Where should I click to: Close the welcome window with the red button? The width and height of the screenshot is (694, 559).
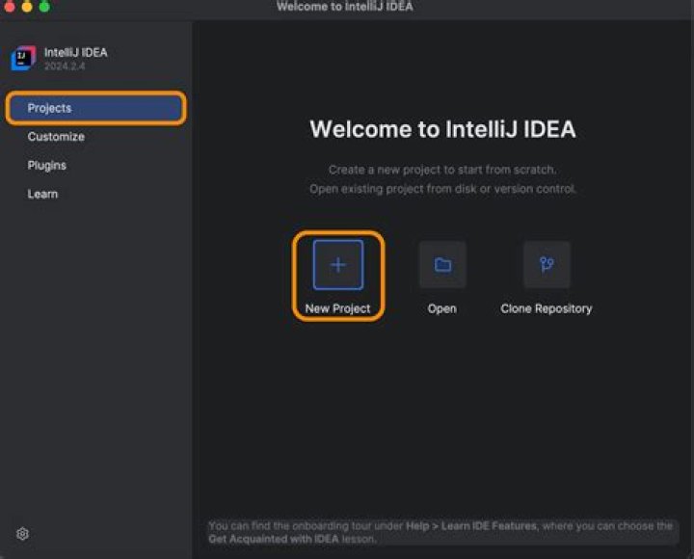point(9,7)
